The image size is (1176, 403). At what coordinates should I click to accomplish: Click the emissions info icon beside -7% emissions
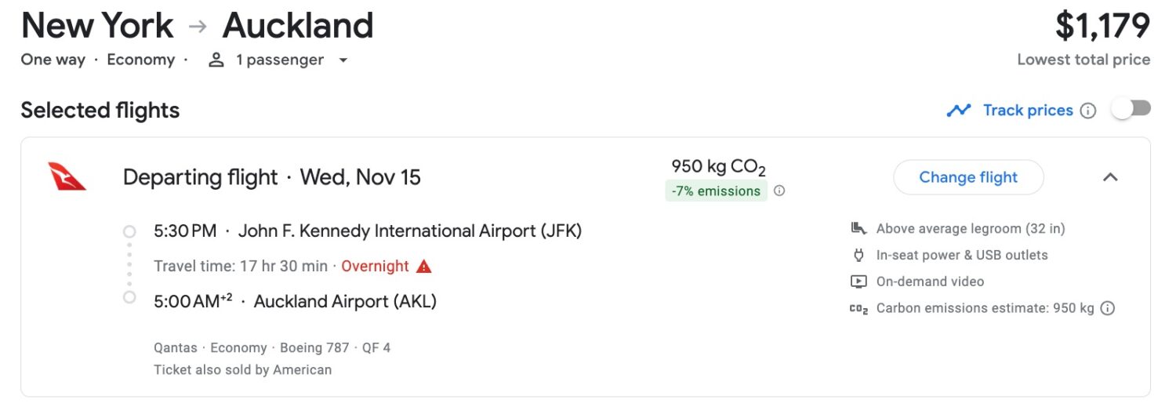point(779,191)
